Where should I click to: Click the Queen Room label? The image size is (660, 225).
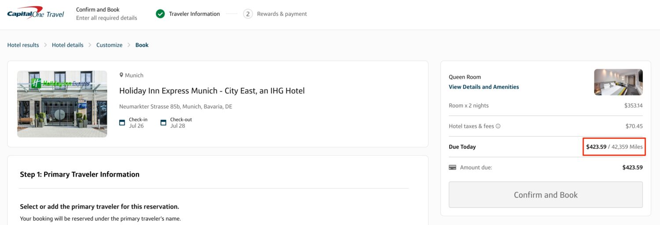tap(465, 77)
